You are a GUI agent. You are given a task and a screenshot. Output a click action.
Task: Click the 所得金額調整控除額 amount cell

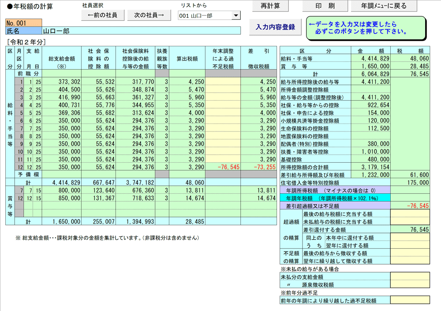coord(371,90)
